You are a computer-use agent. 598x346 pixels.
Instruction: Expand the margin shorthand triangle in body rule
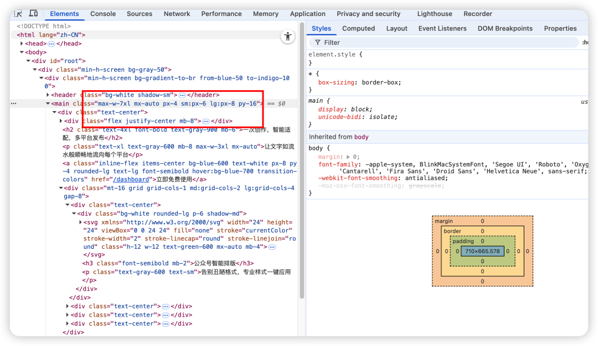(x=348, y=157)
